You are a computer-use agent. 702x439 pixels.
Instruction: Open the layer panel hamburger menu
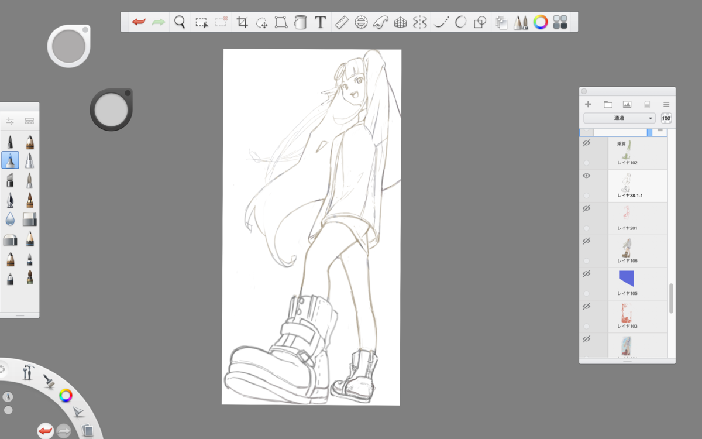click(666, 105)
